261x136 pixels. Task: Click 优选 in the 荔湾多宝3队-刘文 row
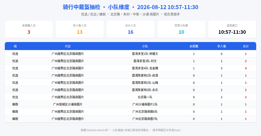pos(15,61)
